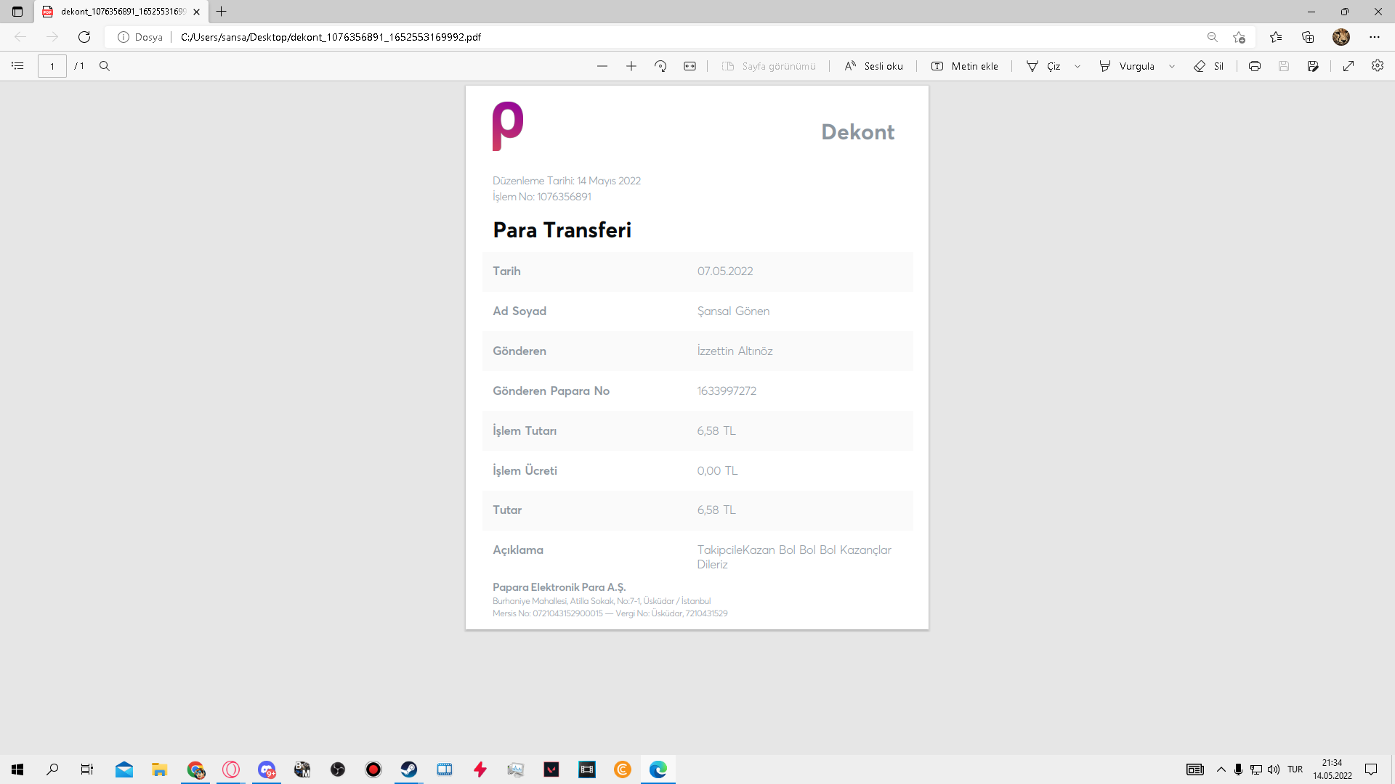Click the page number input field

(x=52, y=66)
